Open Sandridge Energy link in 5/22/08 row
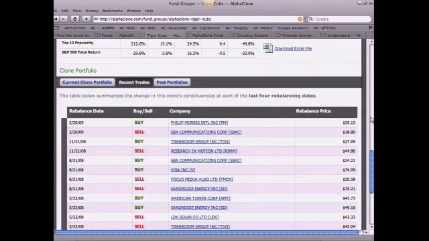 click(199, 208)
